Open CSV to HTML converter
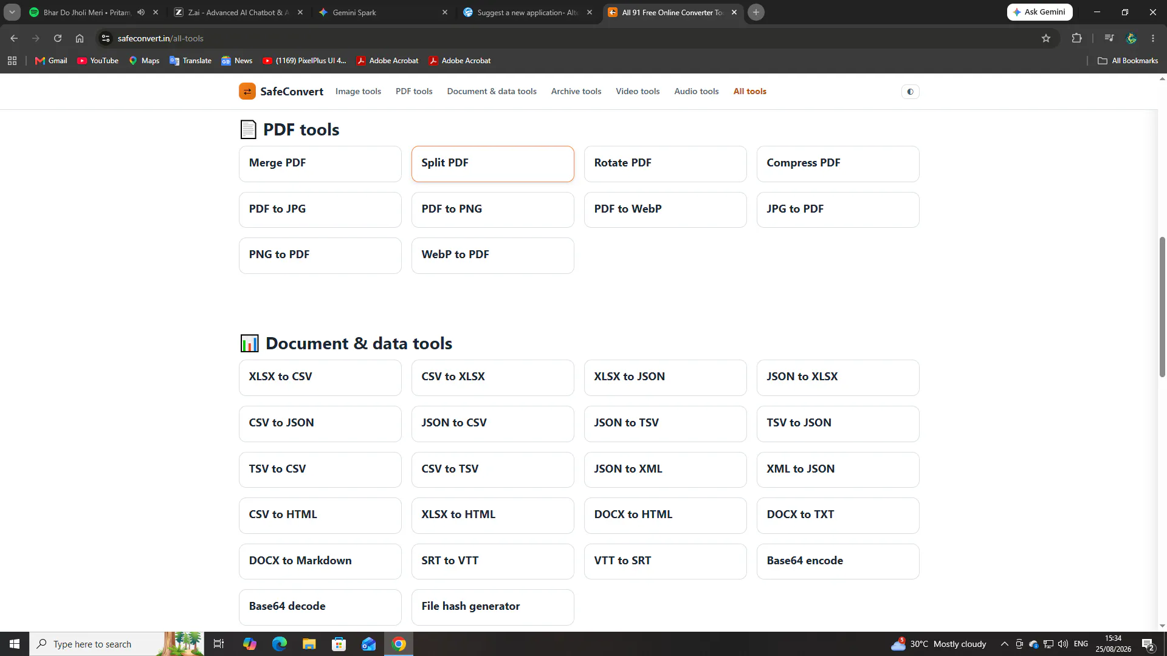Viewport: 1167px width, 656px height. [x=320, y=515]
